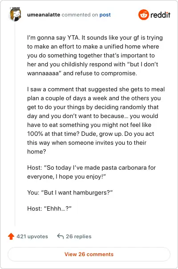Click the curved reply arrow icon

pyautogui.click(x=61, y=236)
